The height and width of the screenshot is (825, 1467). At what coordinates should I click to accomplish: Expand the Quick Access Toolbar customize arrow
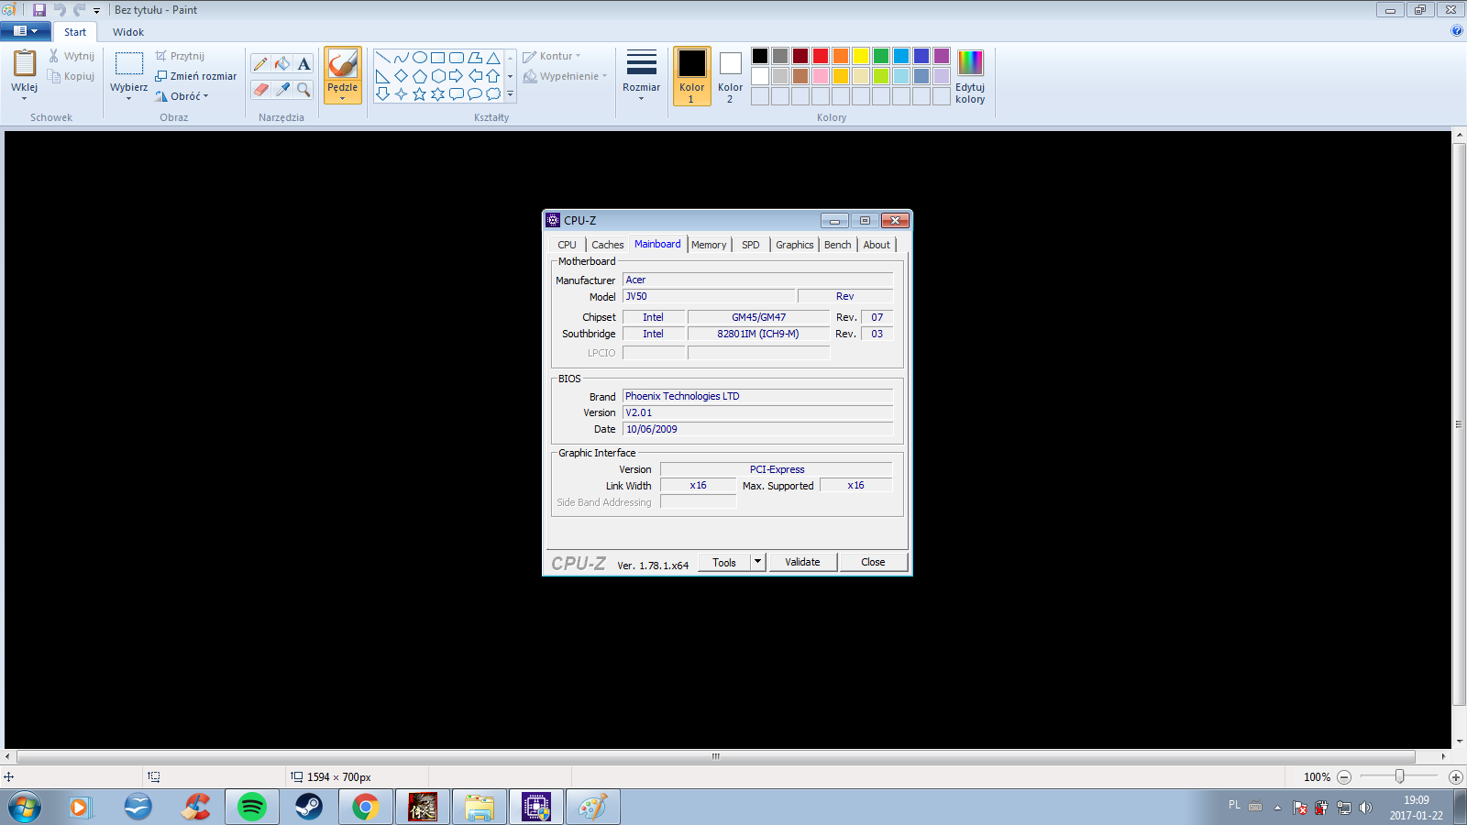96,11
